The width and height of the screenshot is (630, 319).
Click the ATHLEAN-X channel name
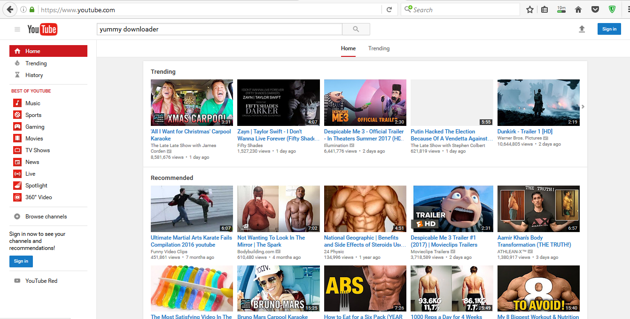[512, 252]
